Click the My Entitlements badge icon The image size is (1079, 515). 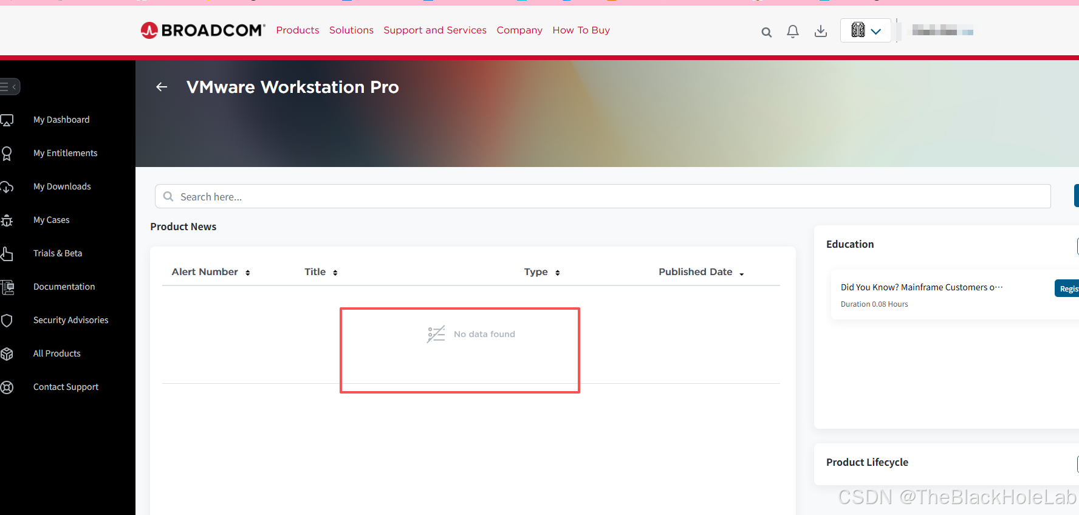7,154
